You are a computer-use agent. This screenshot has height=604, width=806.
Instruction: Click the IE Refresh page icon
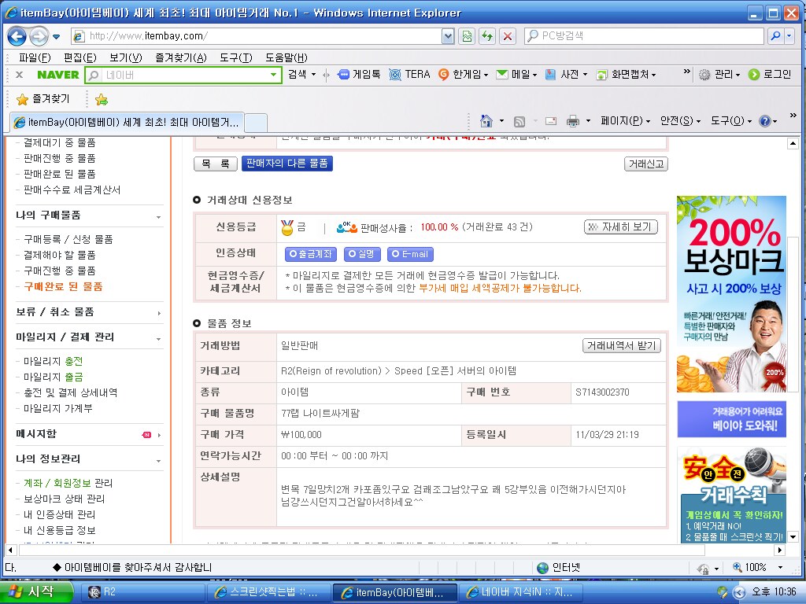pos(487,36)
